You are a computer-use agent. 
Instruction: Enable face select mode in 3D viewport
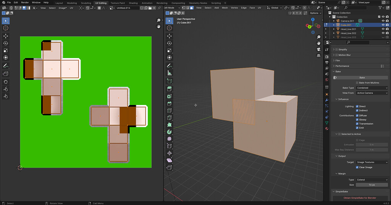click(192, 8)
